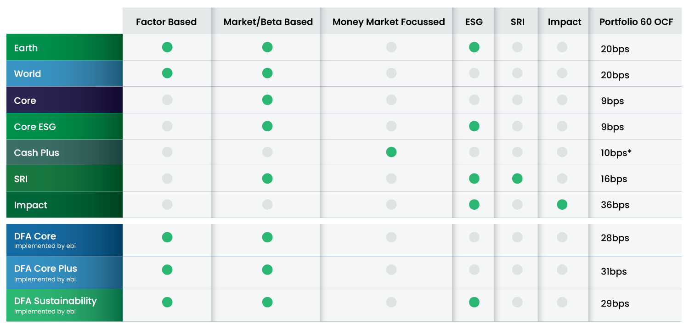Select the Factor Based column header
Image resolution: width=689 pixels, height=336 pixels.
pyautogui.click(x=166, y=22)
